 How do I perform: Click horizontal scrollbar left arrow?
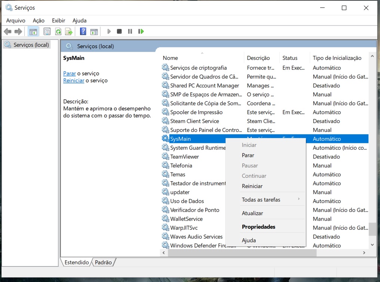(164, 253)
